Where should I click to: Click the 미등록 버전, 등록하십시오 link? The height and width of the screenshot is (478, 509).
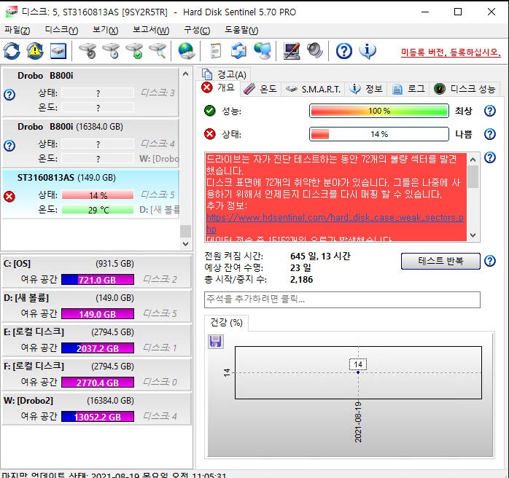(x=451, y=52)
